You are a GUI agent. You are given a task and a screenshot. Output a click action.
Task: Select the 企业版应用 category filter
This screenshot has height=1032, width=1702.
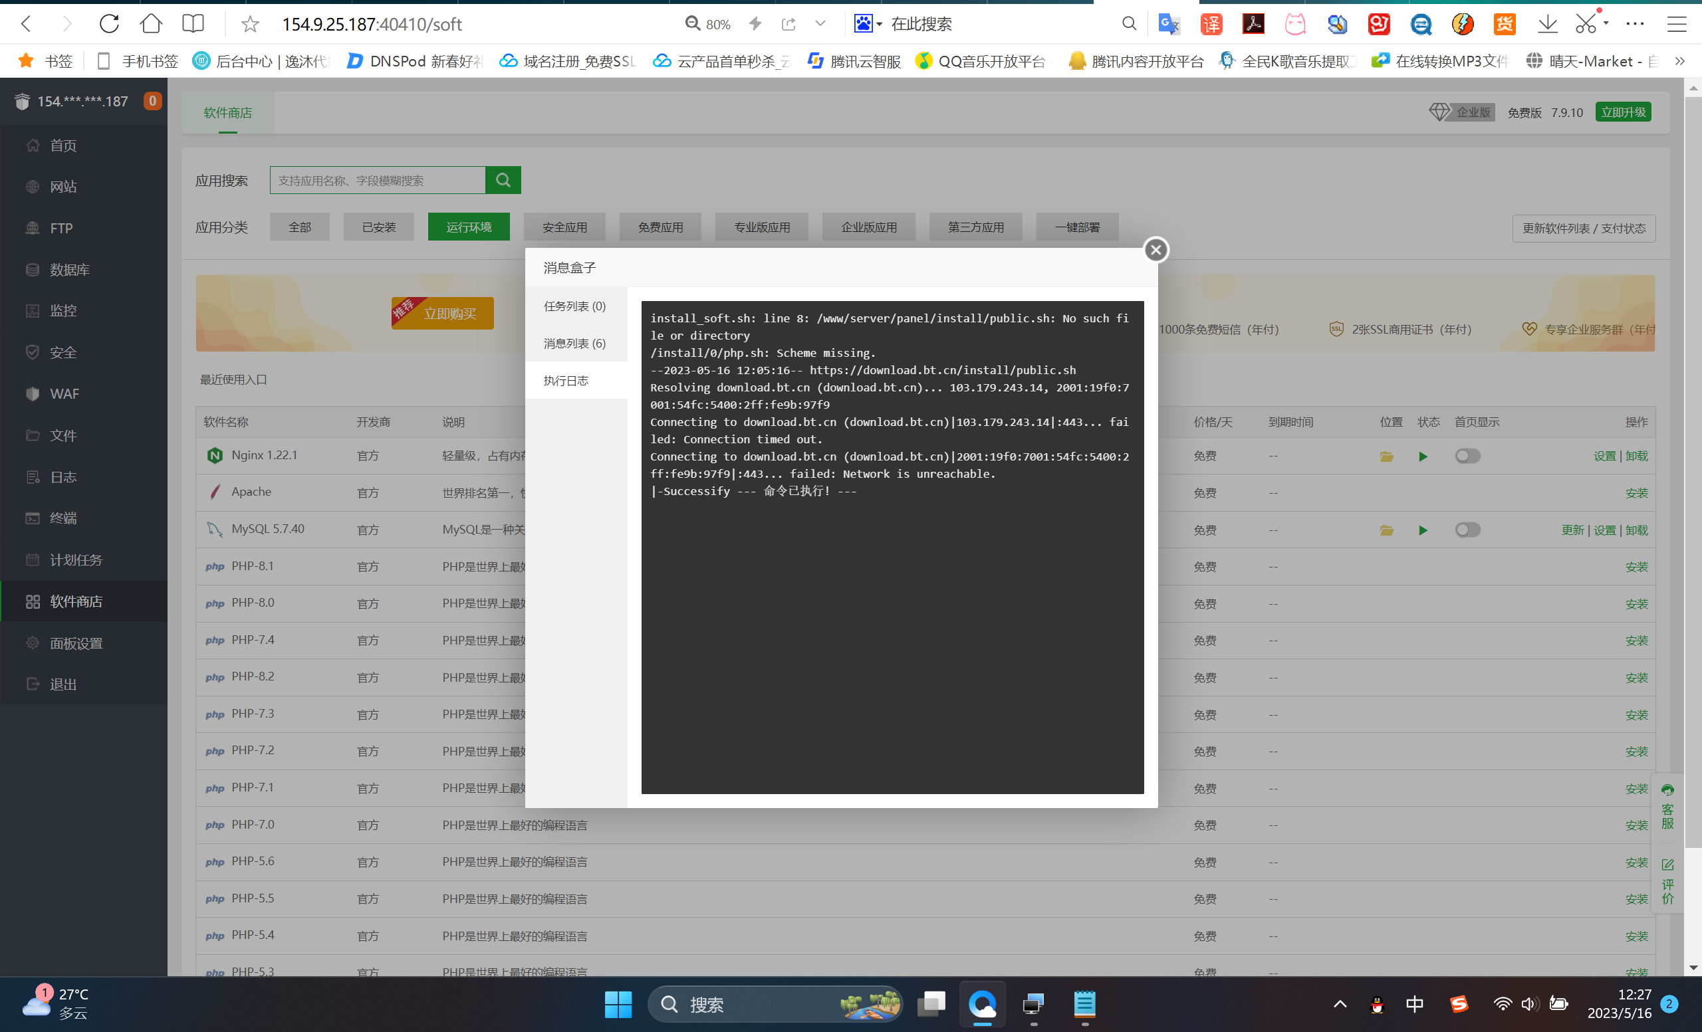[x=869, y=227]
